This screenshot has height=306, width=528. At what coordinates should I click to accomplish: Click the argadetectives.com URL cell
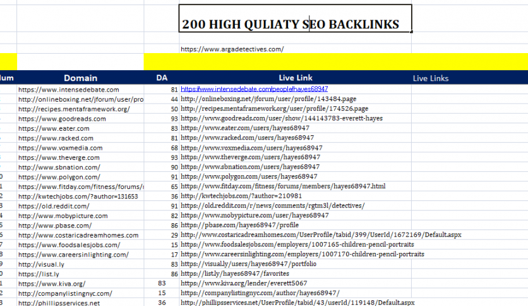(232, 49)
